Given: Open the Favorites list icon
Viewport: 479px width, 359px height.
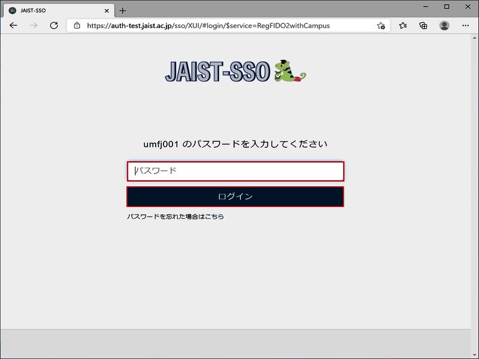Looking at the screenshot, I should [403, 26].
